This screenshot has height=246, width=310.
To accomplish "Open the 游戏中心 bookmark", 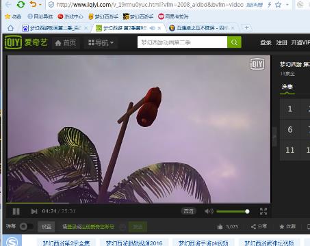I will (x=70, y=16).
